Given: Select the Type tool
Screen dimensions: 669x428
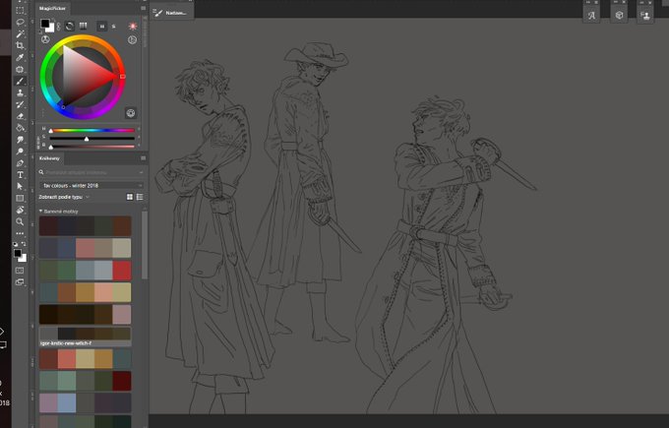Looking at the screenshot, I should (x=20, y=175).
